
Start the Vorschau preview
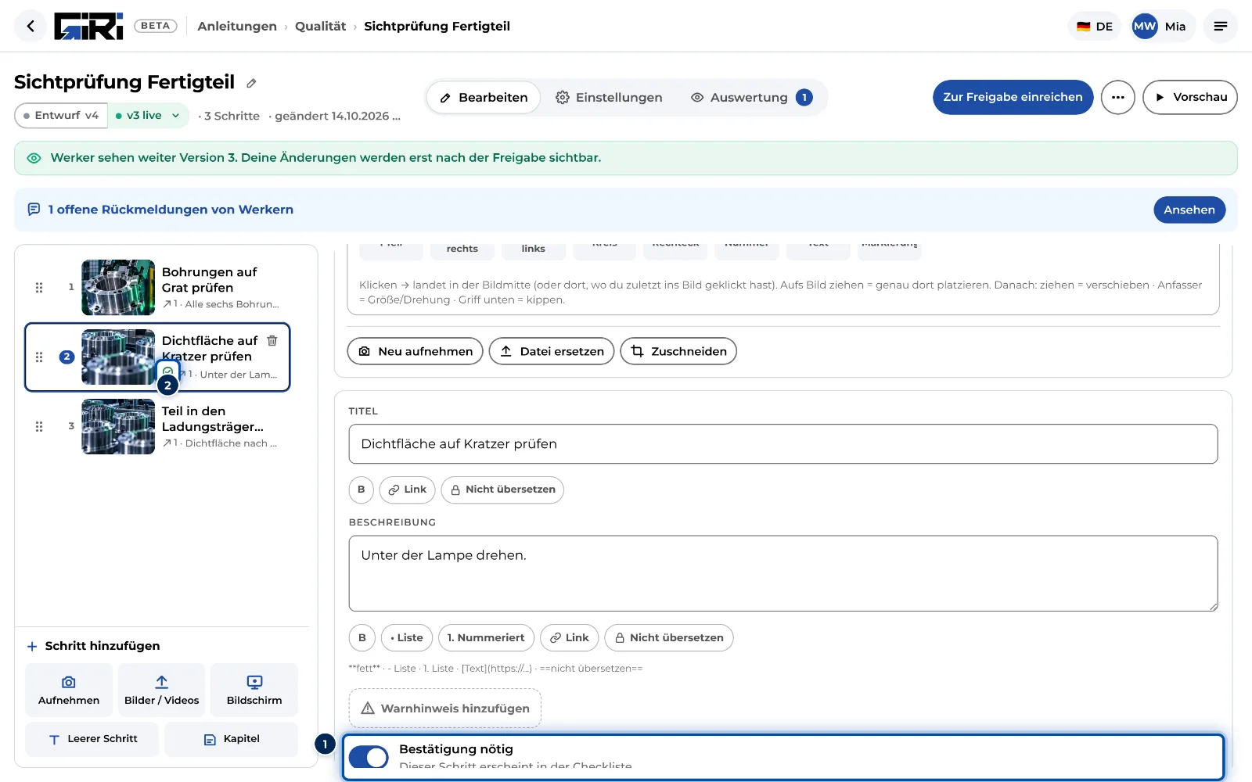[x=1190, y=97]
